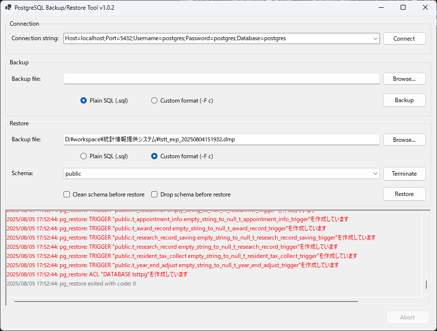Close the Backup/Restore Tool window
Screen dimensions: 437x331
pos(425,8)
